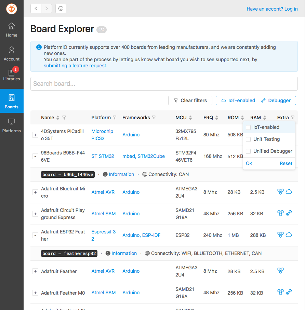Click the 'board = b96b_f446ve' code tag
The width and height of the screenshot is (305, 310).
pos(68,174)
